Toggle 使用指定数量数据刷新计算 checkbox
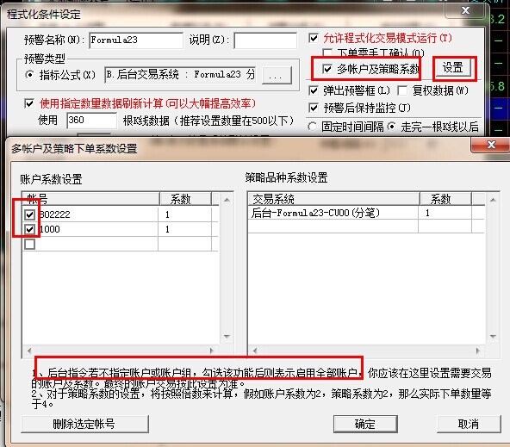This screenshot has height=447, width=510. click(x=29, y=103)
